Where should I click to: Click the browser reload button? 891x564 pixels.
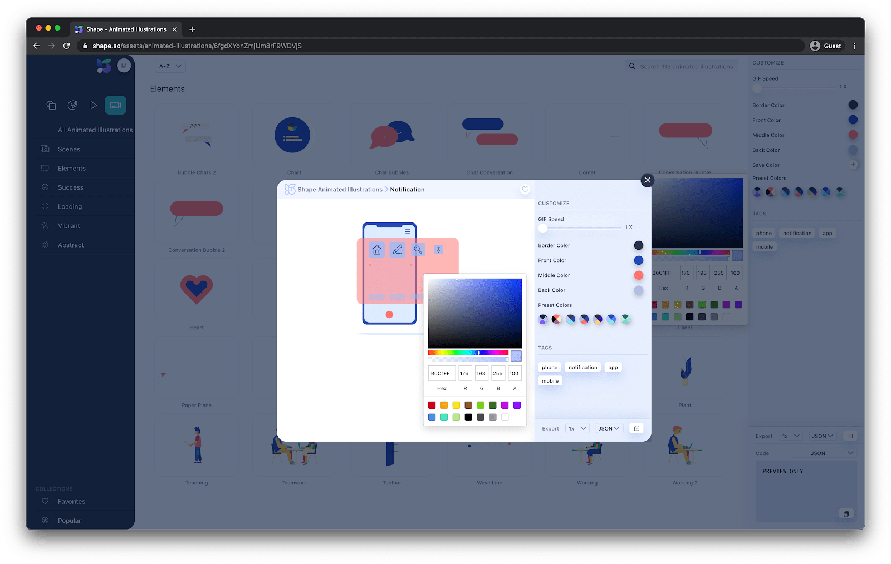click(x=66, y=46)
